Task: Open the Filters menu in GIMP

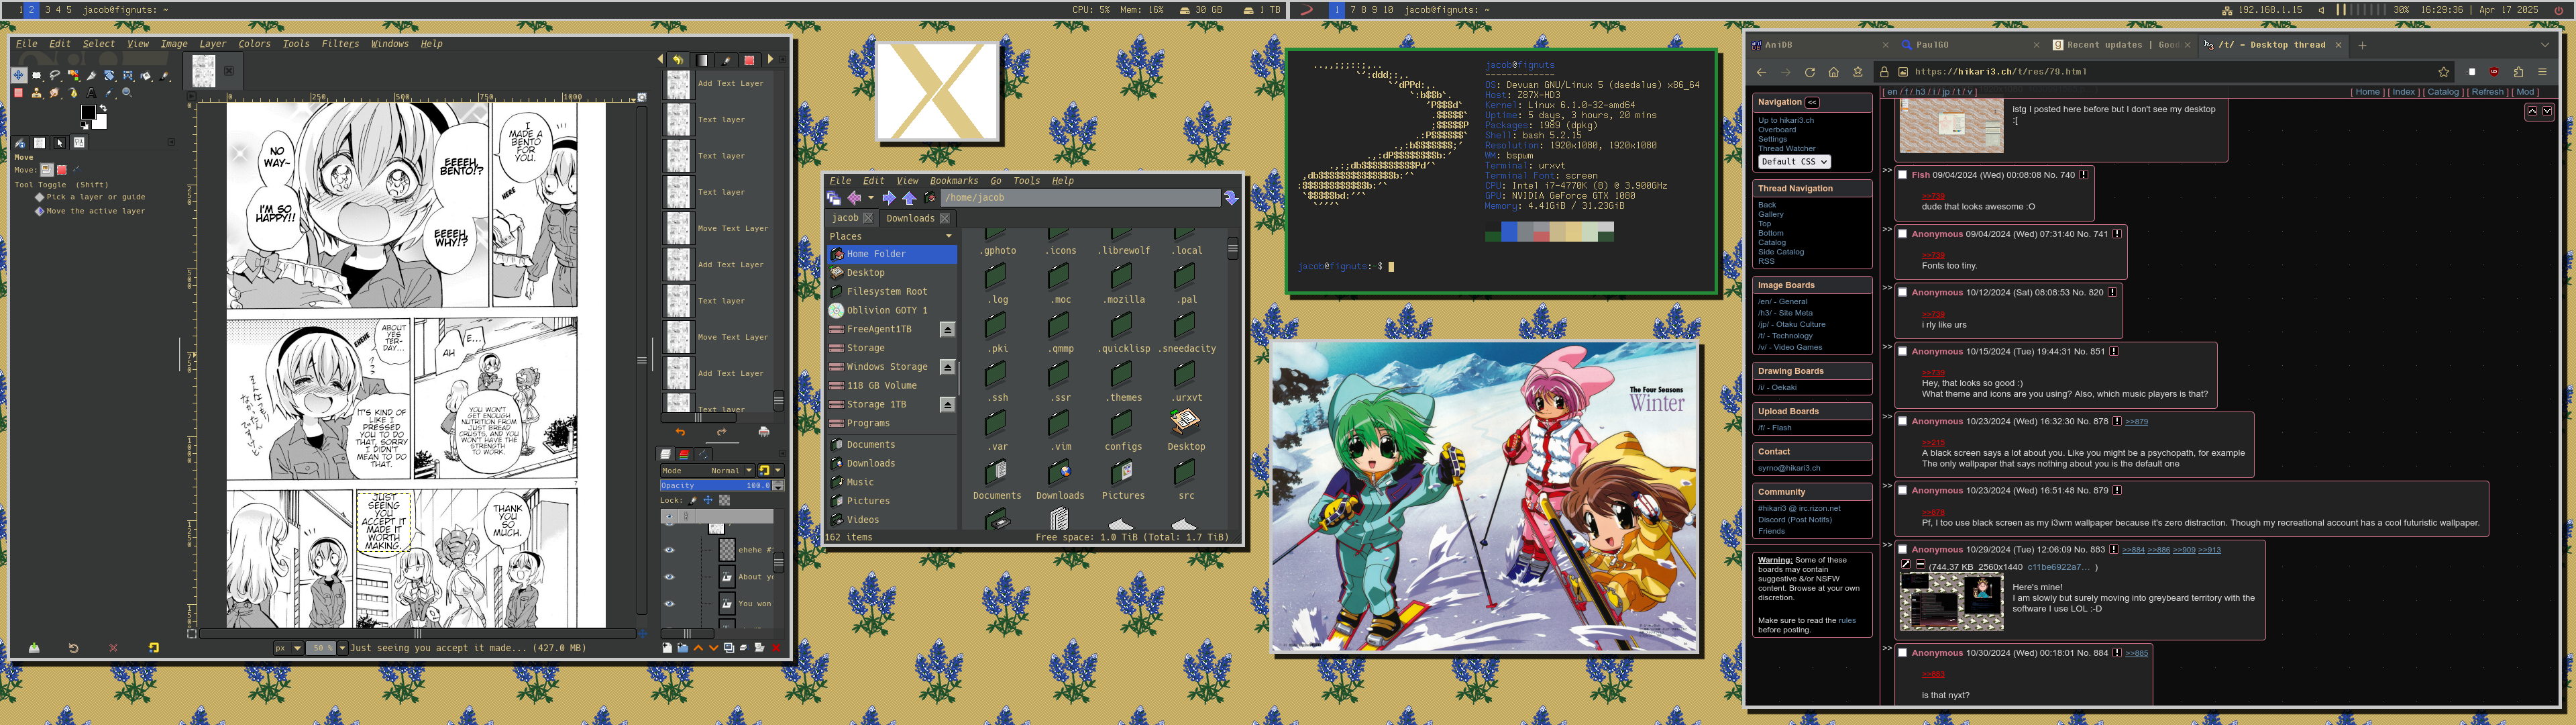Action: (x=340, y=44)
